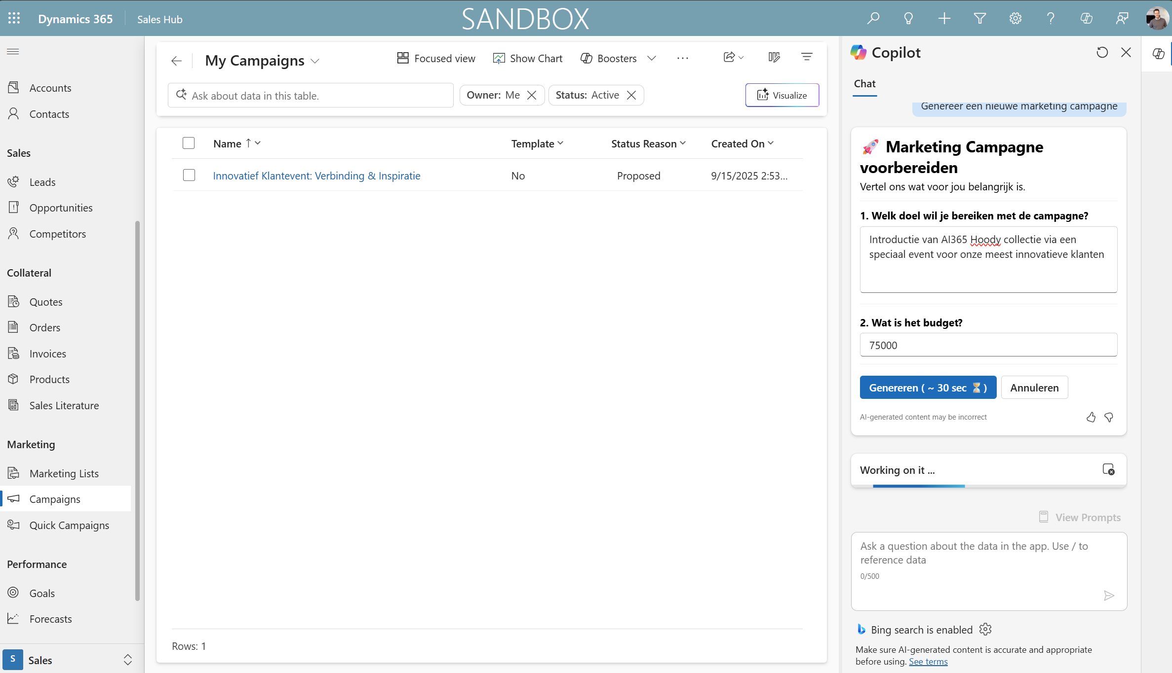Open the global search magnifier icon
Image resolution: width=1172 pixels, height=673 pixels.
(x=873, y=19)
